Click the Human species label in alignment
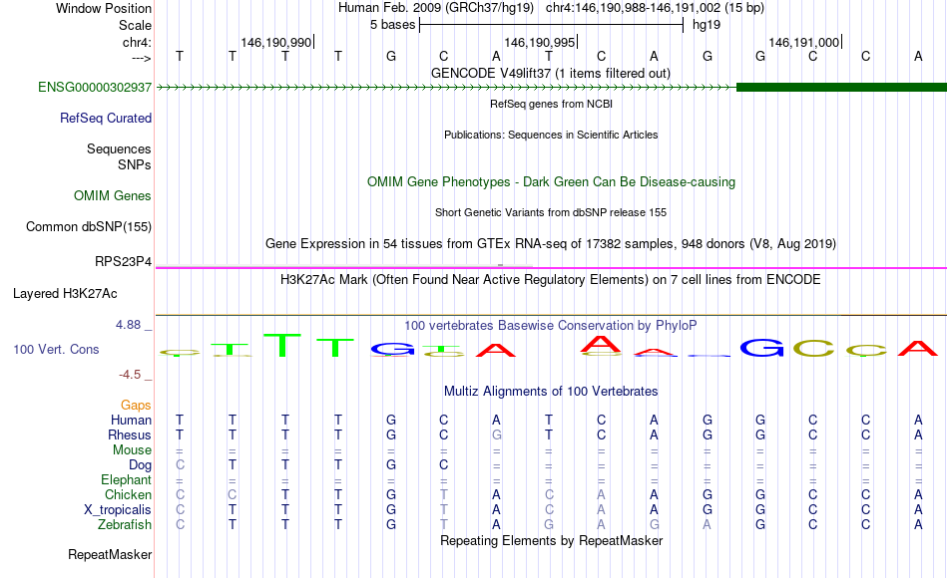Screen dimensions: 948x578 coord(131,420)
